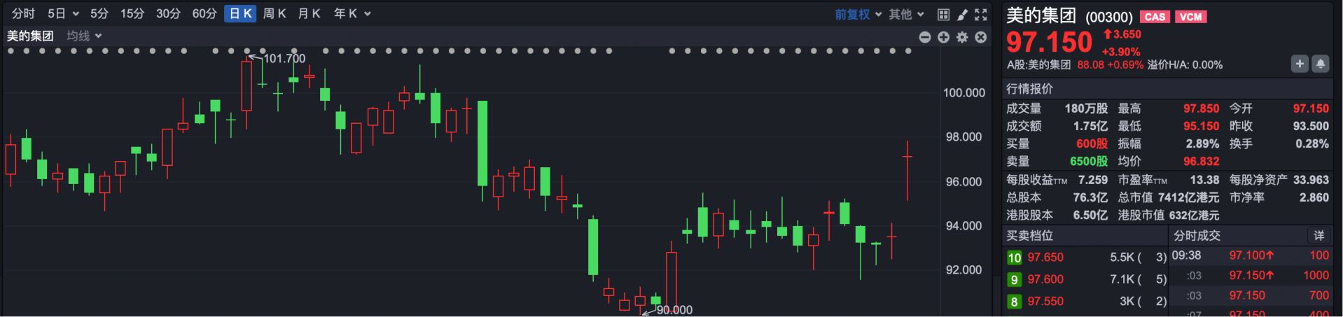Click the 90.000 low price marker

point(674,309)
